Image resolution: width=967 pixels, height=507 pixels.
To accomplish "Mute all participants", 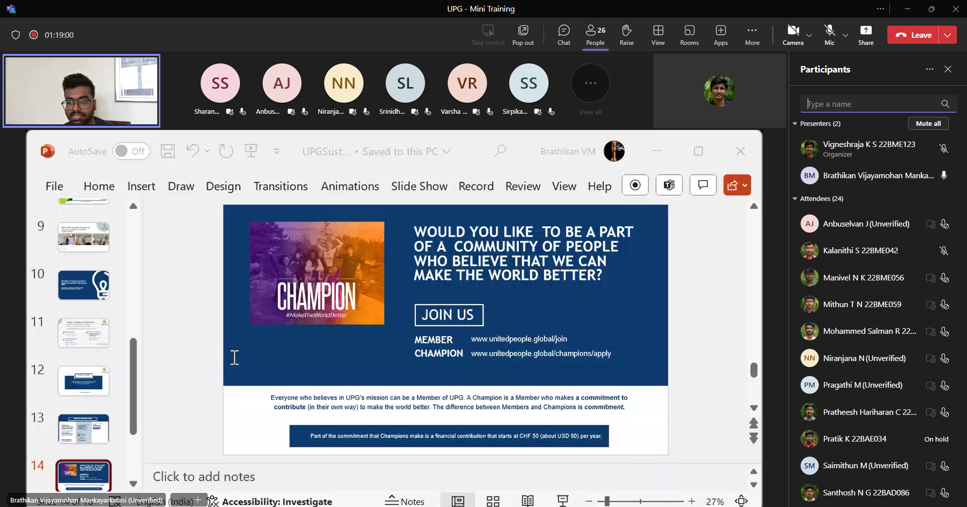I will [x=928, y=123].
